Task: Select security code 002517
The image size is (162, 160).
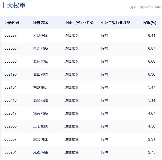Action: (x=10, y=113)
